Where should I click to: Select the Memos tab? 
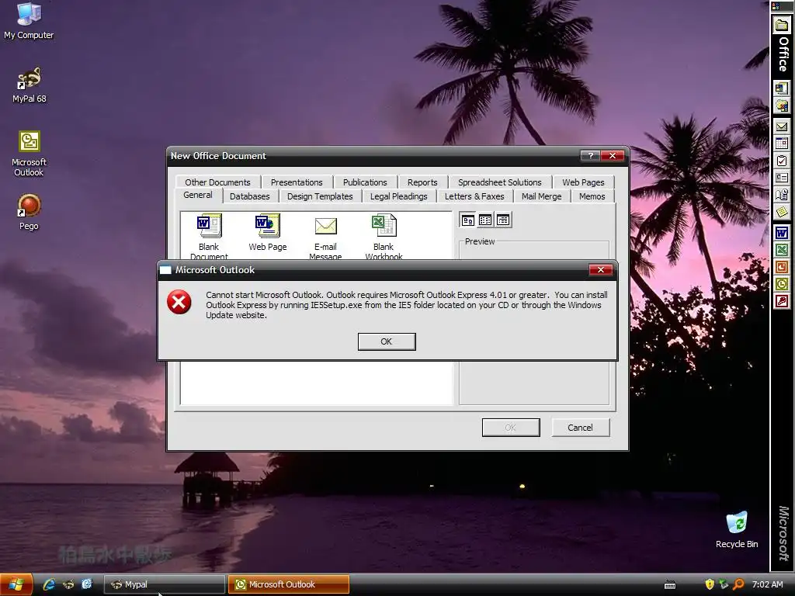point(592,196)
